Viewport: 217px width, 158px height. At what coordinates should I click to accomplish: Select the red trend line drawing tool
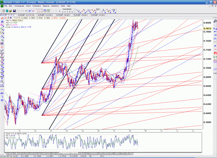tap(2, 18)
